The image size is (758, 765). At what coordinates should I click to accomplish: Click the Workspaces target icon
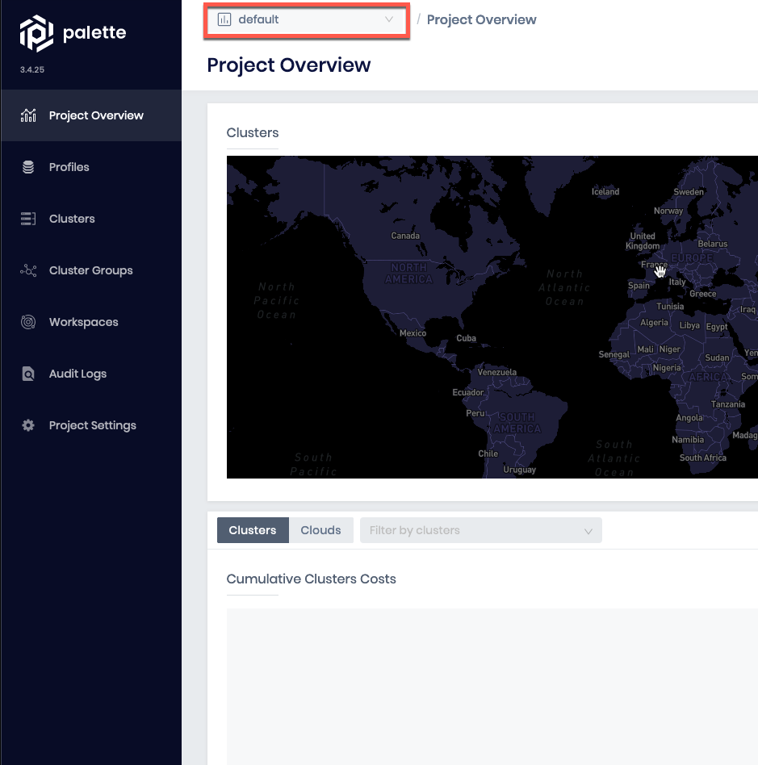(28, 322)
